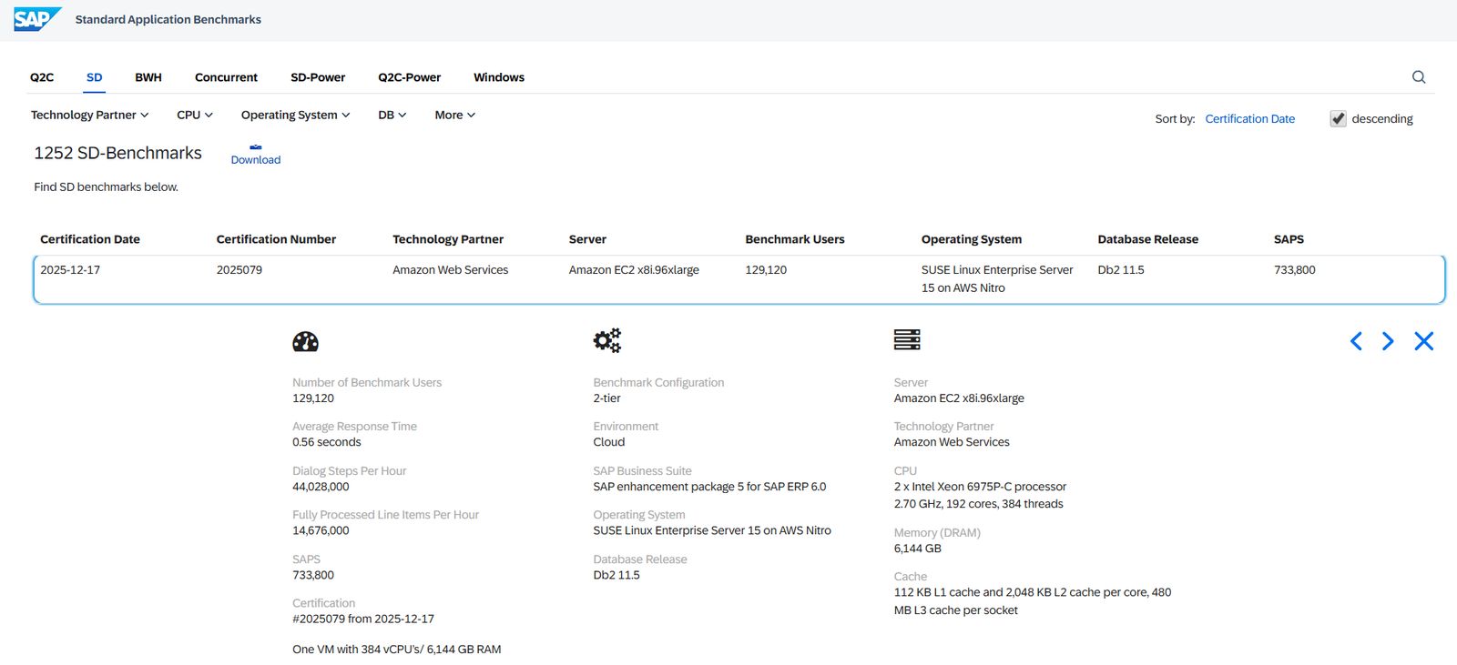This screenshot has width=1457, height=665.
Task: Toggle the descending sort checkbox
Action: pyautogui.click(x=1338, y=119)
